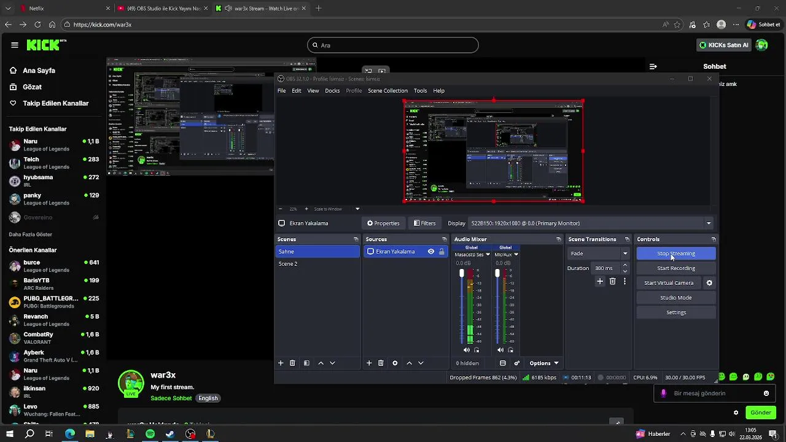Select Scene 2 in Scenes list

click(317, 264)
